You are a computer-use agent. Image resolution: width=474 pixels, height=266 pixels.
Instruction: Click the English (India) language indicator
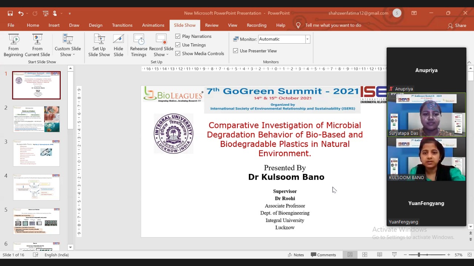coord(57,255)
